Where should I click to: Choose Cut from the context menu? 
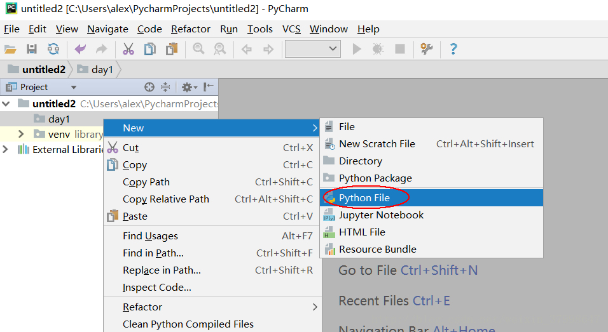pos(212,148)
